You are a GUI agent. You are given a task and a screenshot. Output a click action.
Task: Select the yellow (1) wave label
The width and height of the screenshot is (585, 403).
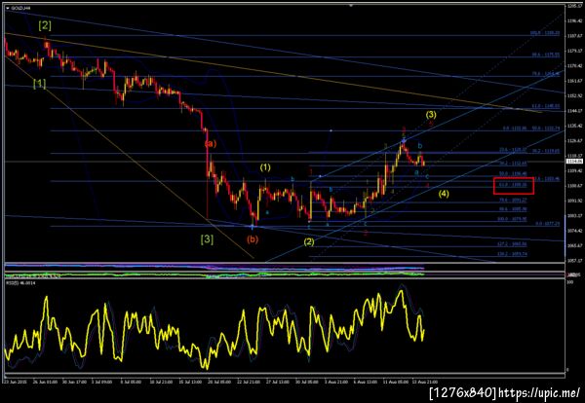(265, 167)
